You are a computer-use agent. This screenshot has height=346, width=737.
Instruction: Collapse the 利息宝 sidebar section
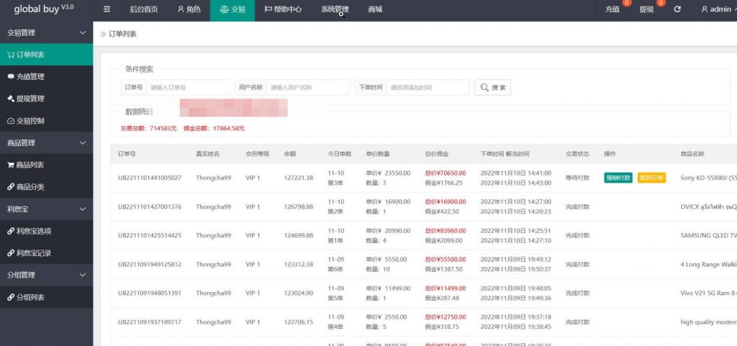click(47, 209)
